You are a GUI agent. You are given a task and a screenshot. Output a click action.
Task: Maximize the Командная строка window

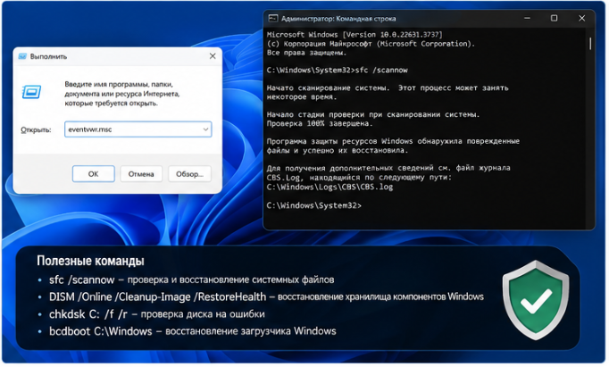[554, 18]
